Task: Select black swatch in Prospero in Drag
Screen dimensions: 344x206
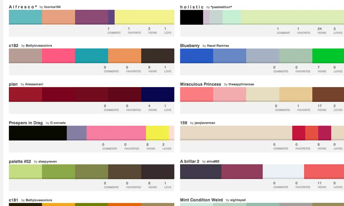Action: coord(38,133)
